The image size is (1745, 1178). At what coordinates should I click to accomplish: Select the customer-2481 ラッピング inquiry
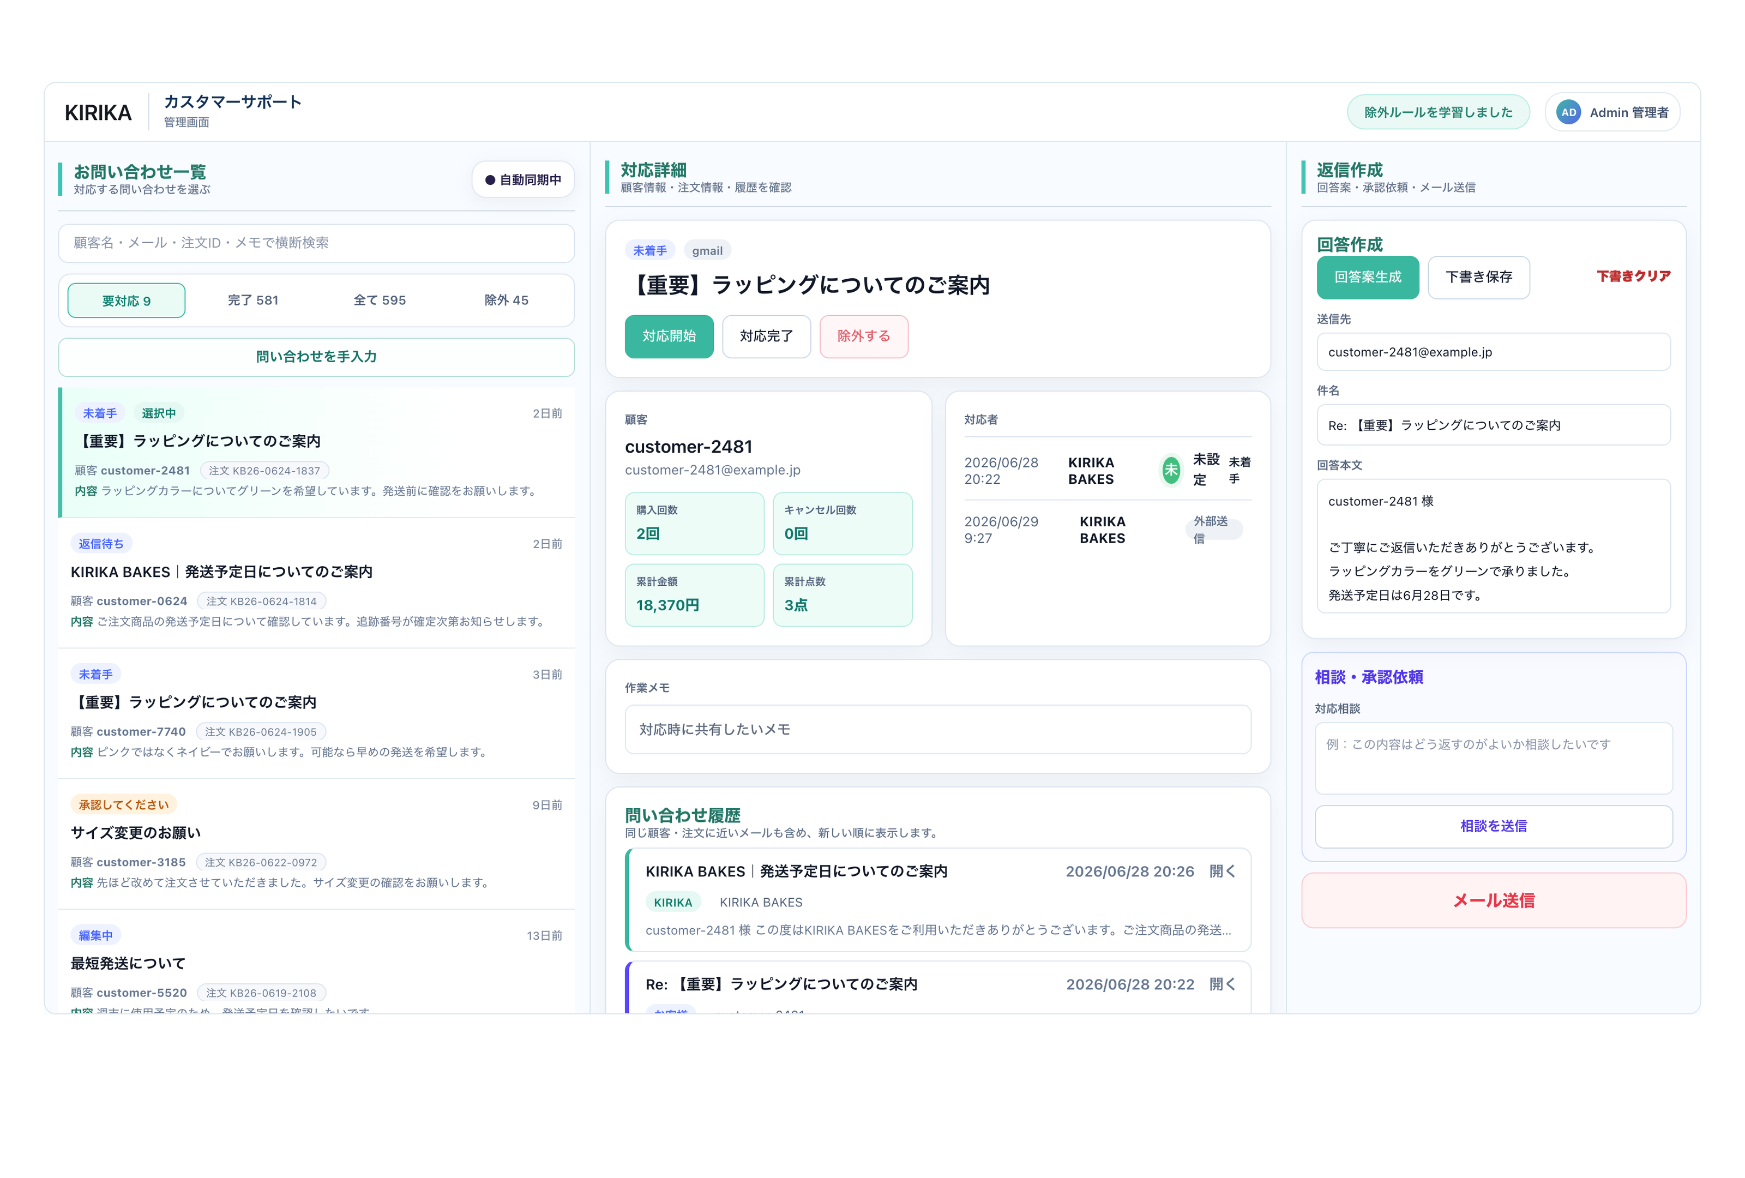[x=317, y=453]
